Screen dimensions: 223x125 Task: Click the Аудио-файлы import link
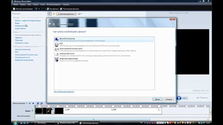click(20, 29)
